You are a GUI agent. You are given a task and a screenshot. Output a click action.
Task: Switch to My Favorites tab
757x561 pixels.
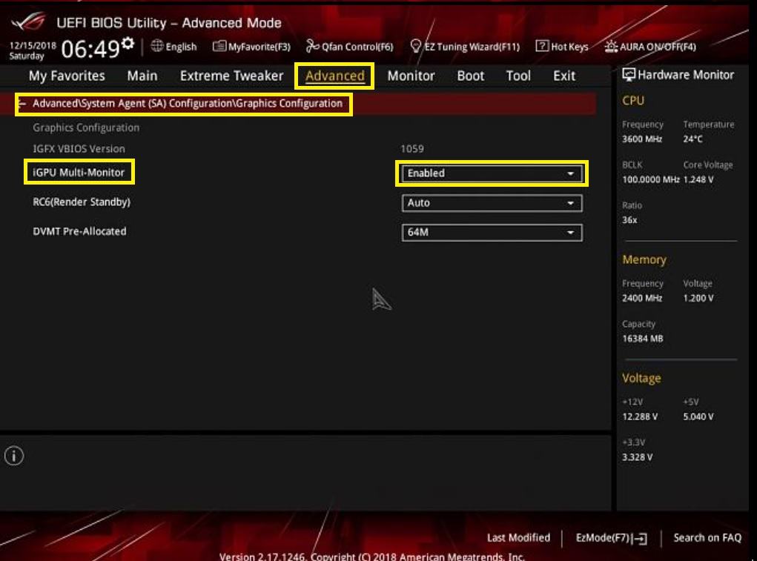tap(67, 76)
